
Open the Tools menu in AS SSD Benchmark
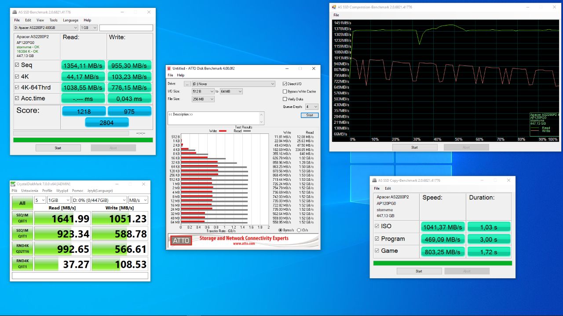[x=53, y=20]
